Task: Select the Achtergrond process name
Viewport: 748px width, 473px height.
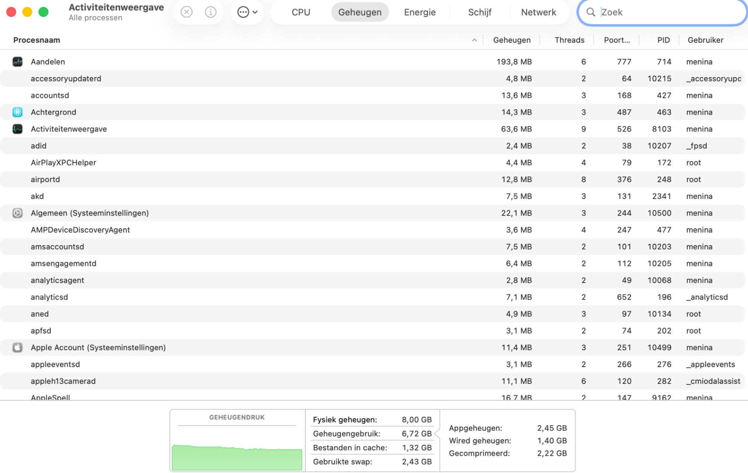Action: click(54, 112)
